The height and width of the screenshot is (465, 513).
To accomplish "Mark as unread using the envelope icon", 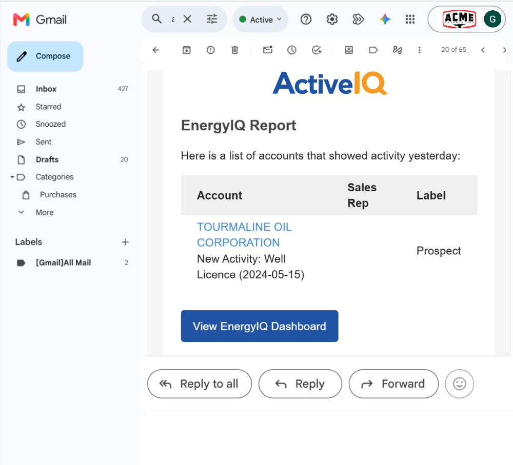I will (268, 50).
